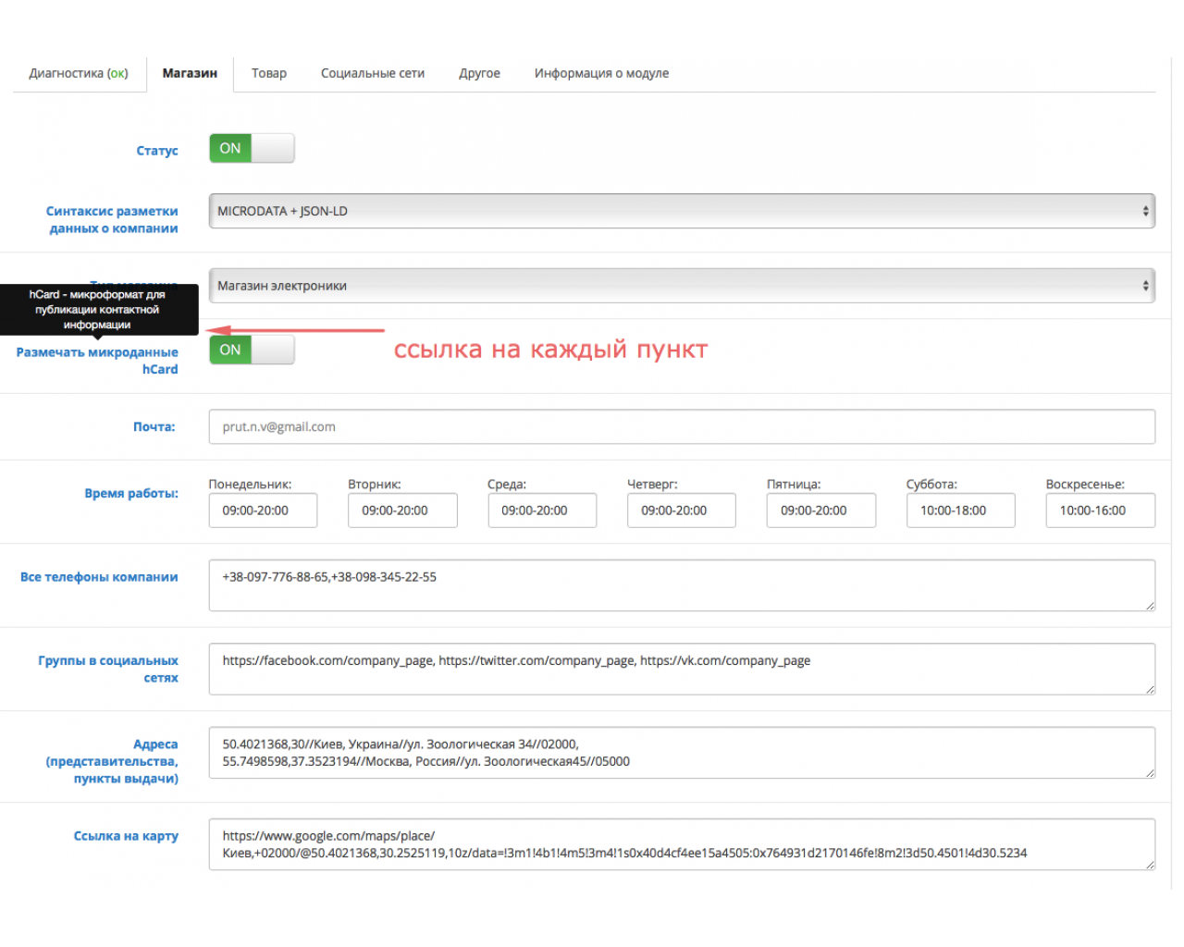This screenshot has height=947, width=1184.
Task: Edit Среда working hours field
Action: pos(542,510)
